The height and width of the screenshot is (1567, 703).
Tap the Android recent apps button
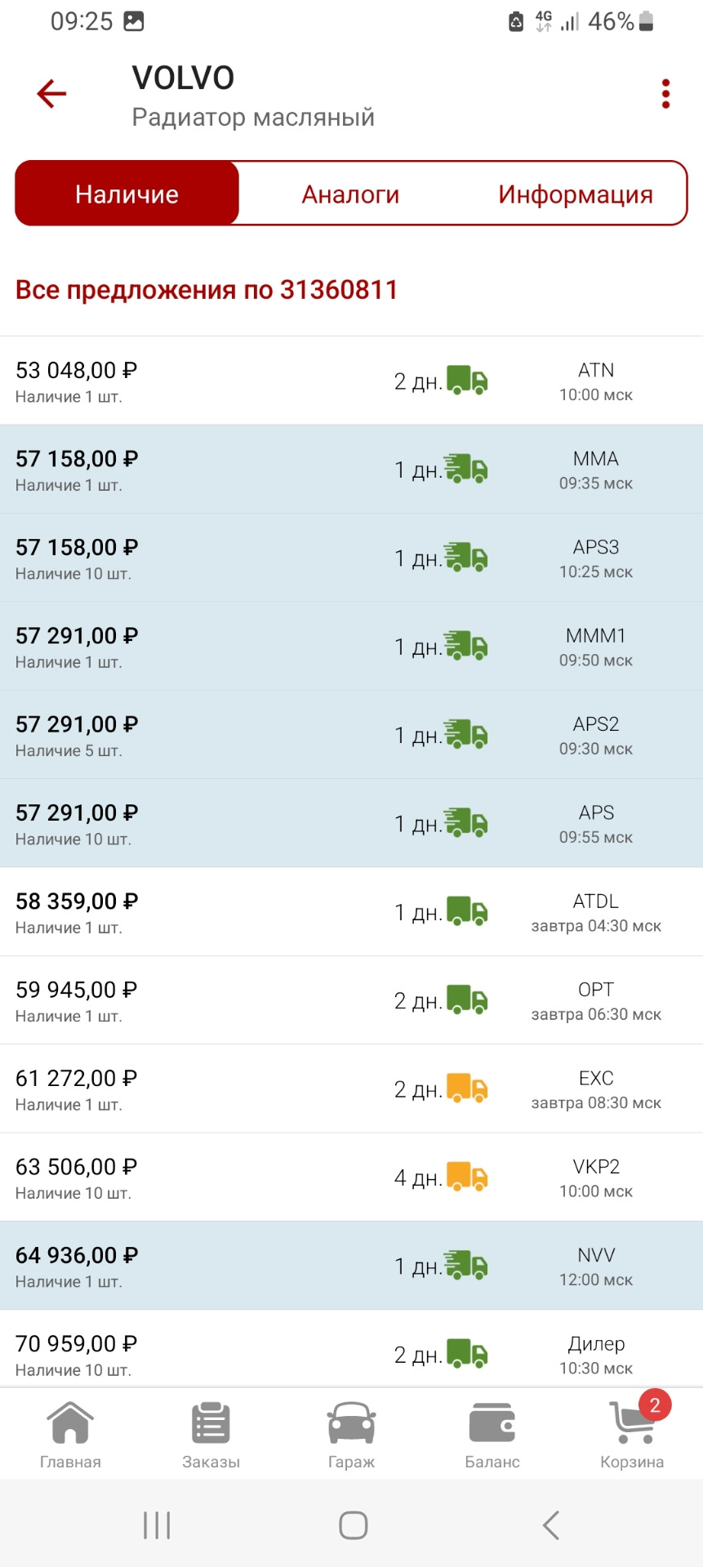click(157, 1525)
